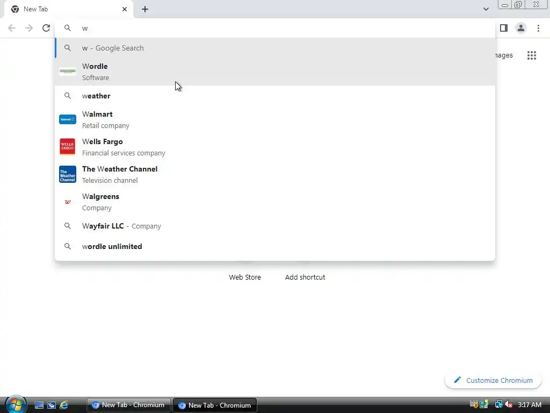The image size is (550, 413).
Task: Click the Add shortcut tile
Action: 305,277
